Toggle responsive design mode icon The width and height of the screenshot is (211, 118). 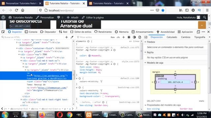198,32
